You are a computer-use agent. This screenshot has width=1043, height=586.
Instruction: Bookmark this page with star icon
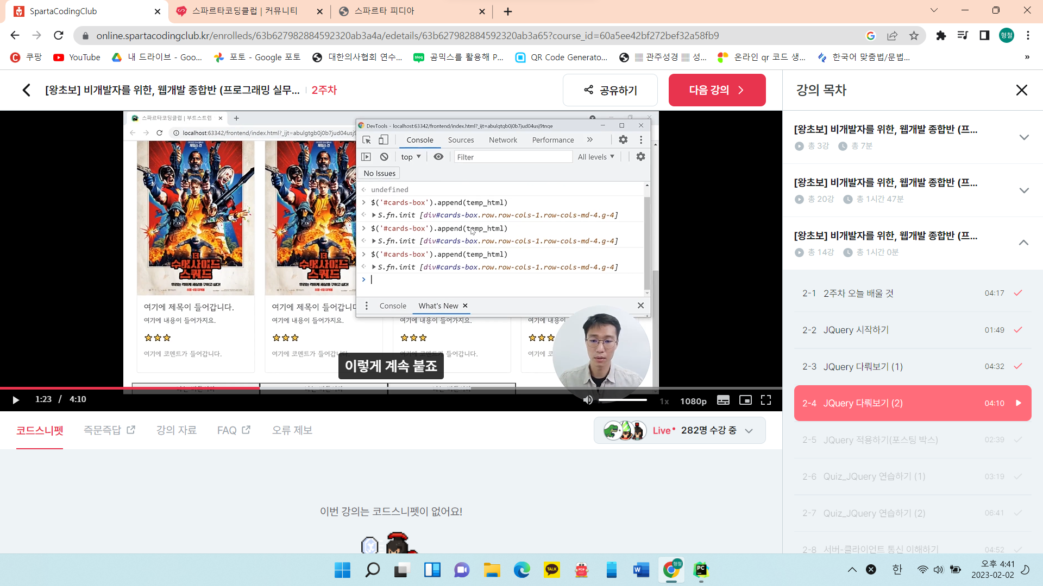point(914,35)
